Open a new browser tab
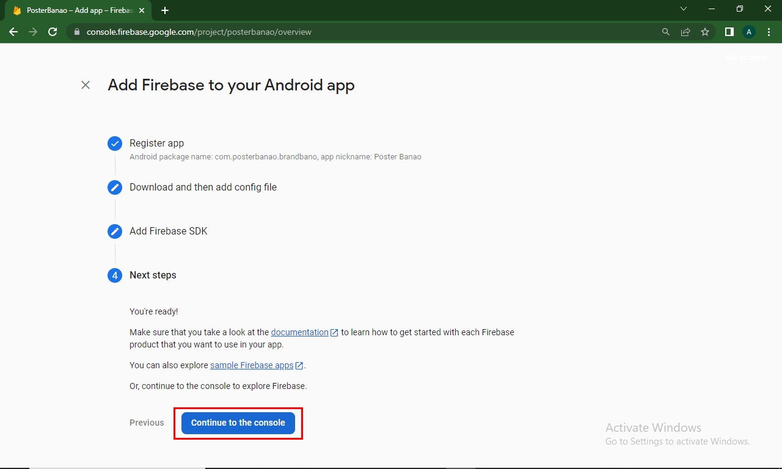Viewport: 782px width, 469px height. 165,10
